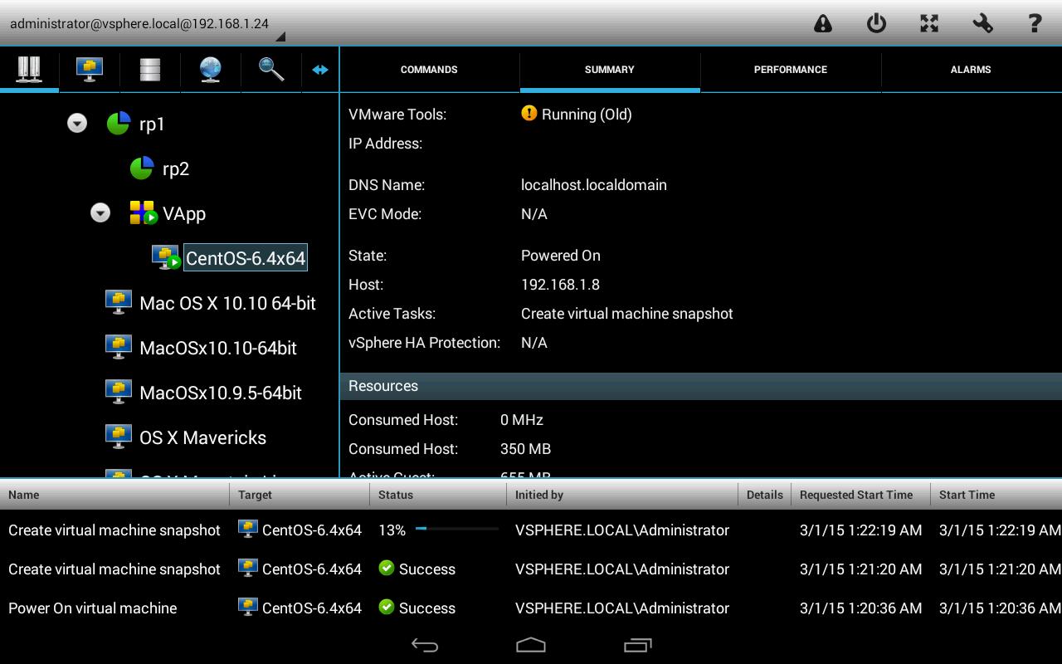Open the Alarms tab
Image resolution: width=1062 pixels, height=664 pixels.
pos(971,70)
